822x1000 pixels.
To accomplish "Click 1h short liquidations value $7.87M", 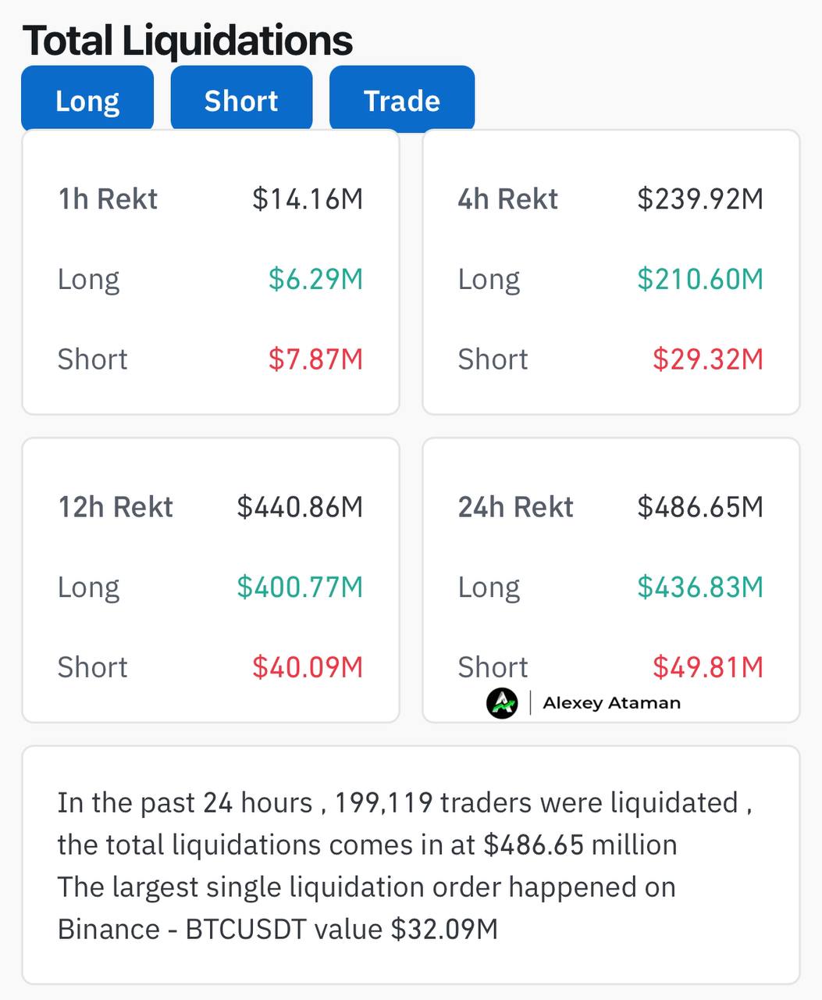I will click(315, 359).
